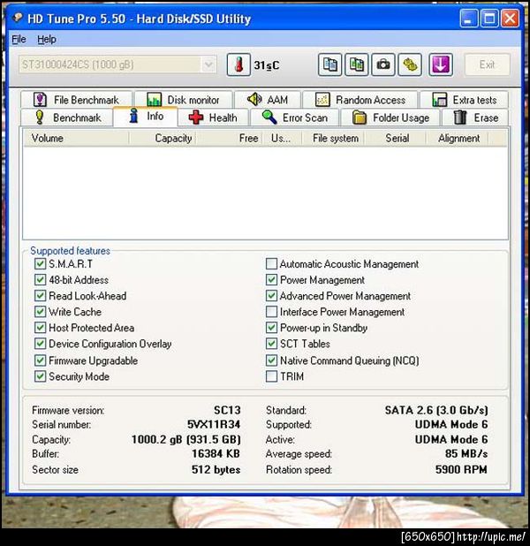The width and height of the screenshot is (530, 546).
Task: Open the Health tab
Action: tap(213, 118)
